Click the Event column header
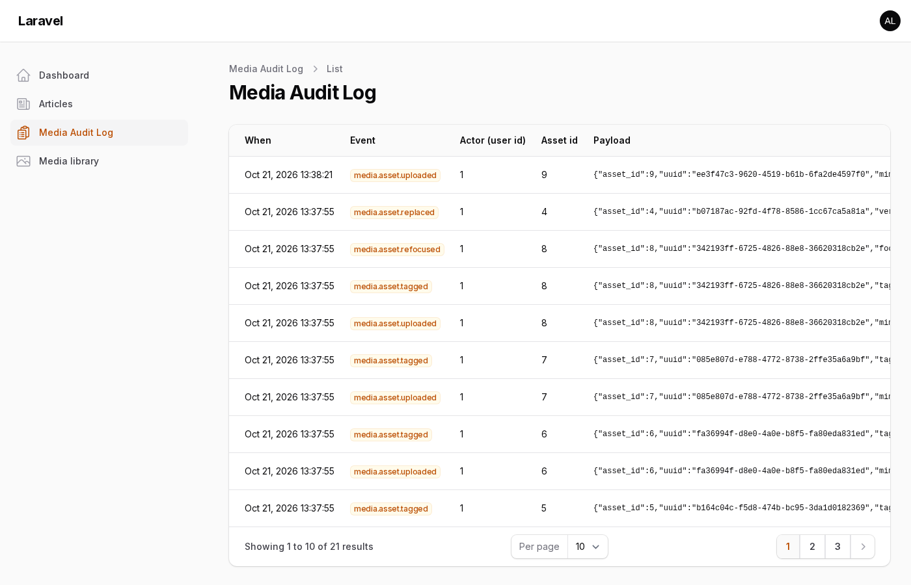This screenshot has height=585, width=911. click(x=362, y=140)
